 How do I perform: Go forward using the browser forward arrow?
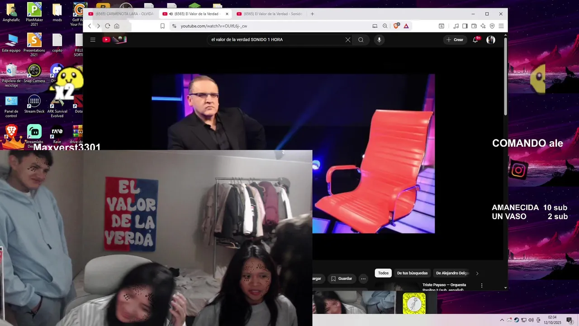click(98, 26)
